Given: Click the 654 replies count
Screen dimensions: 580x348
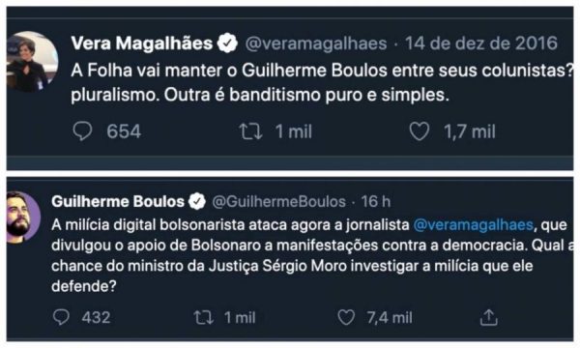Looking at the screenshot, I should tap(124, 131).
